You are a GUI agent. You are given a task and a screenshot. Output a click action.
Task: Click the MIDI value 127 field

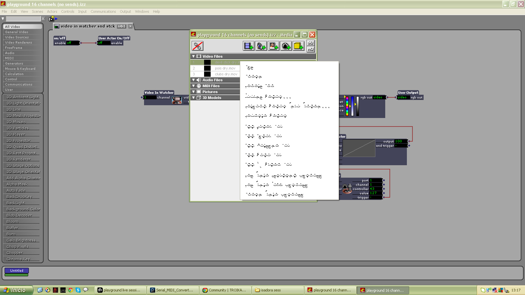(376, 193)
